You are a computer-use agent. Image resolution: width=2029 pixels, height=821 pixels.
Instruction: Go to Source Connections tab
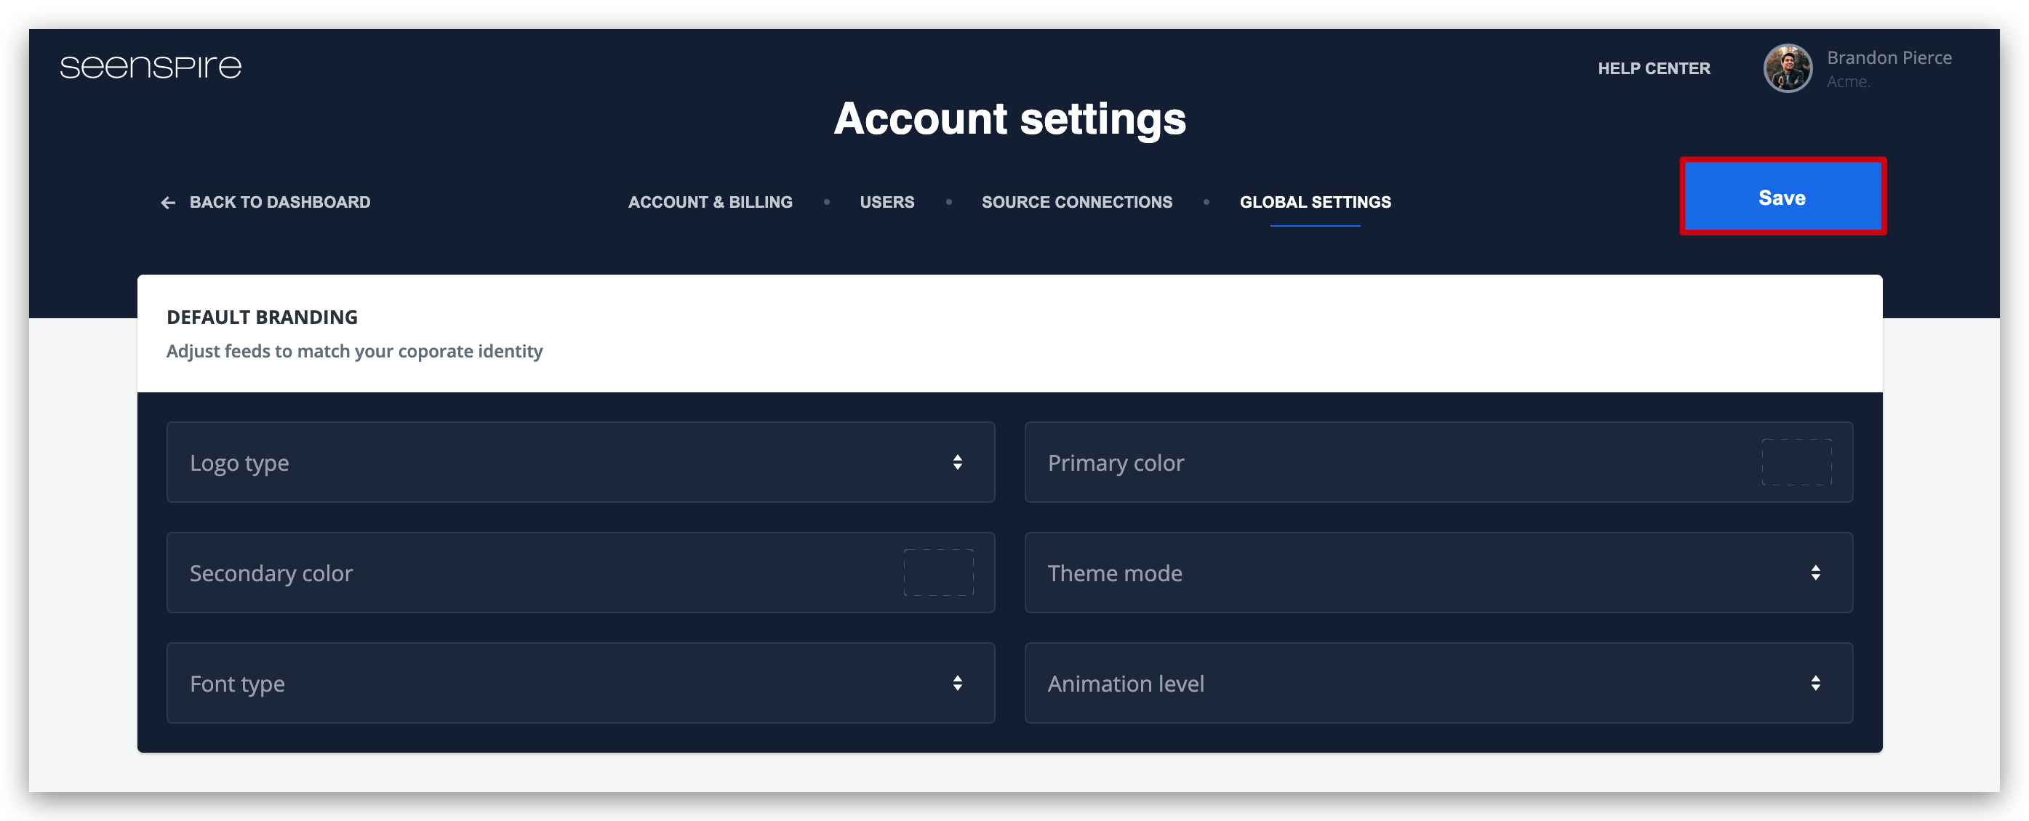click(x=1077, y=202)
